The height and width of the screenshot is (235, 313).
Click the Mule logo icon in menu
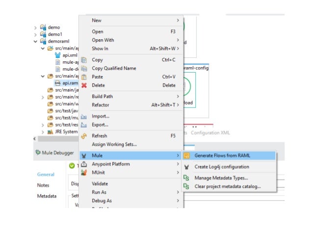point(84,156)
